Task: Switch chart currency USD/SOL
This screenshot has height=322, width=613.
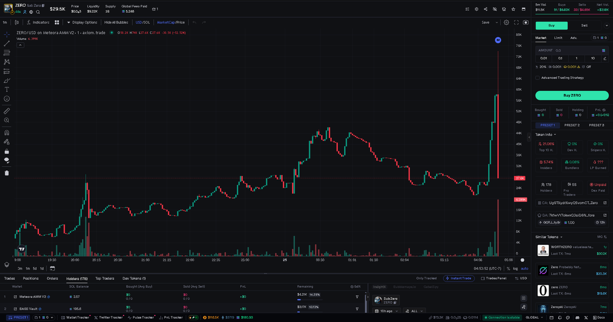Action: tap(143, 22)
